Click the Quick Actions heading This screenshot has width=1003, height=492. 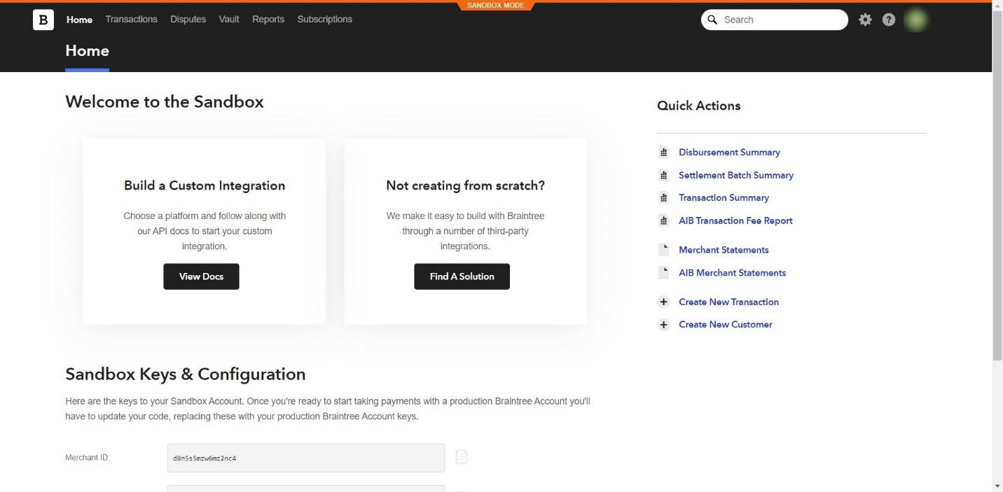coord(698,106)
